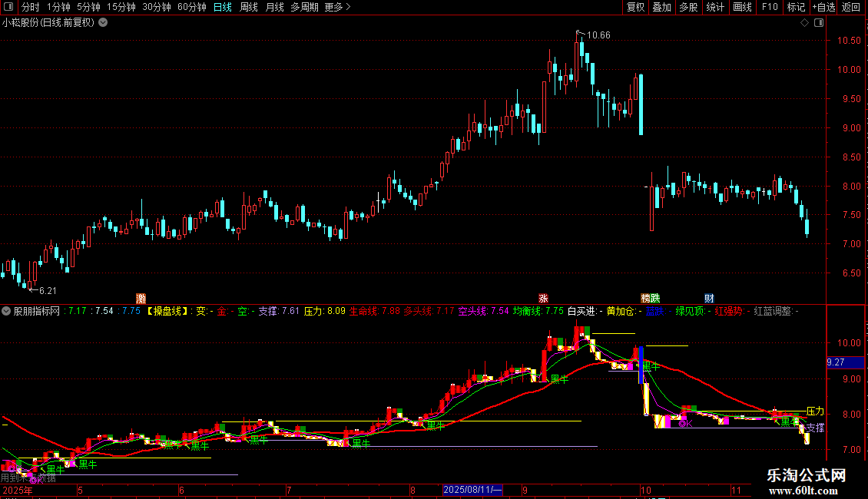The image size is (868, 499).
Task: Click month 9 on time axis
Action: pos(525,490)
